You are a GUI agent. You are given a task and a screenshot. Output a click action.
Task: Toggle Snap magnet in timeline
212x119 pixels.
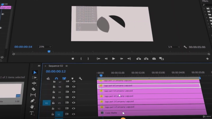pos(56,79)
